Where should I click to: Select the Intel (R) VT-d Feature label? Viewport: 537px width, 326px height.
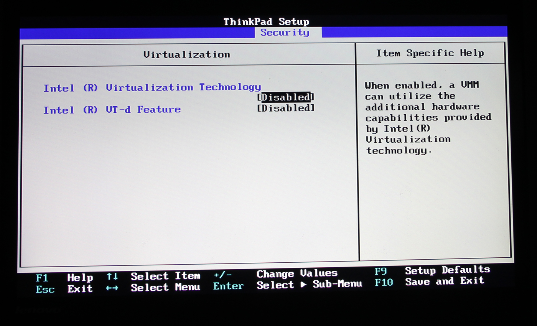pos(112,110)
